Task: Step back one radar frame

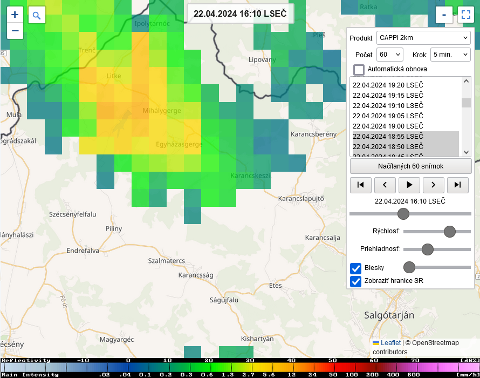Action: click(x=385, y=185)
